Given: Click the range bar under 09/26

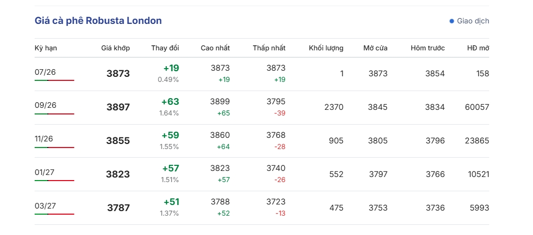Looking at the screenshot, I should click(54, 114).
